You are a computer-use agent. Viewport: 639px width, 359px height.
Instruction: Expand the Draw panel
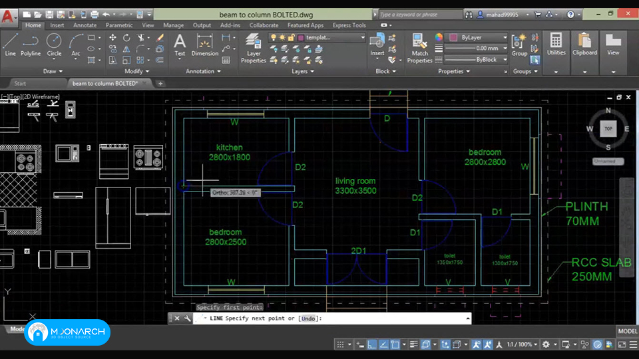pyautogui.click(x=53, y=71)
